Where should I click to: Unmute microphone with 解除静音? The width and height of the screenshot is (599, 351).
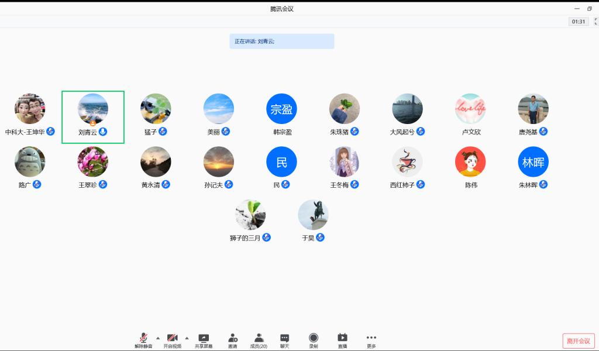[143, 338]
